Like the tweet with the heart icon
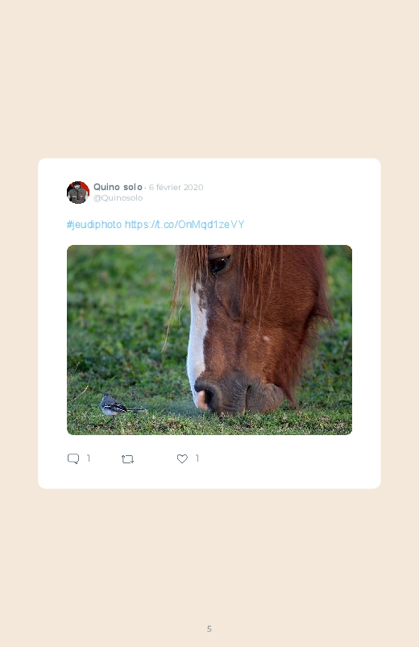 pyautogui.click(x=182, y=458)
